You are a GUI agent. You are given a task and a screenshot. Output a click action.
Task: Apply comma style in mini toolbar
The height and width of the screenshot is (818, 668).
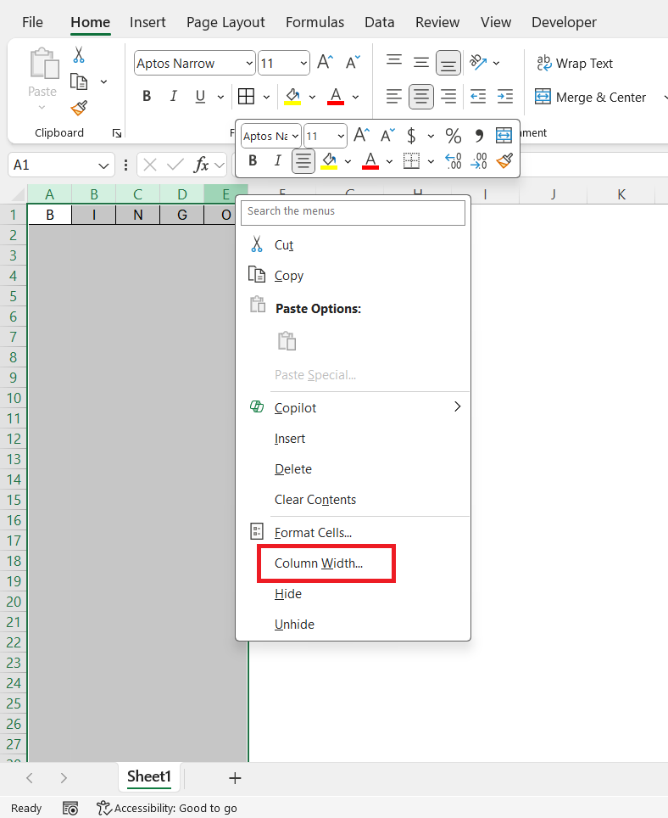479,136
